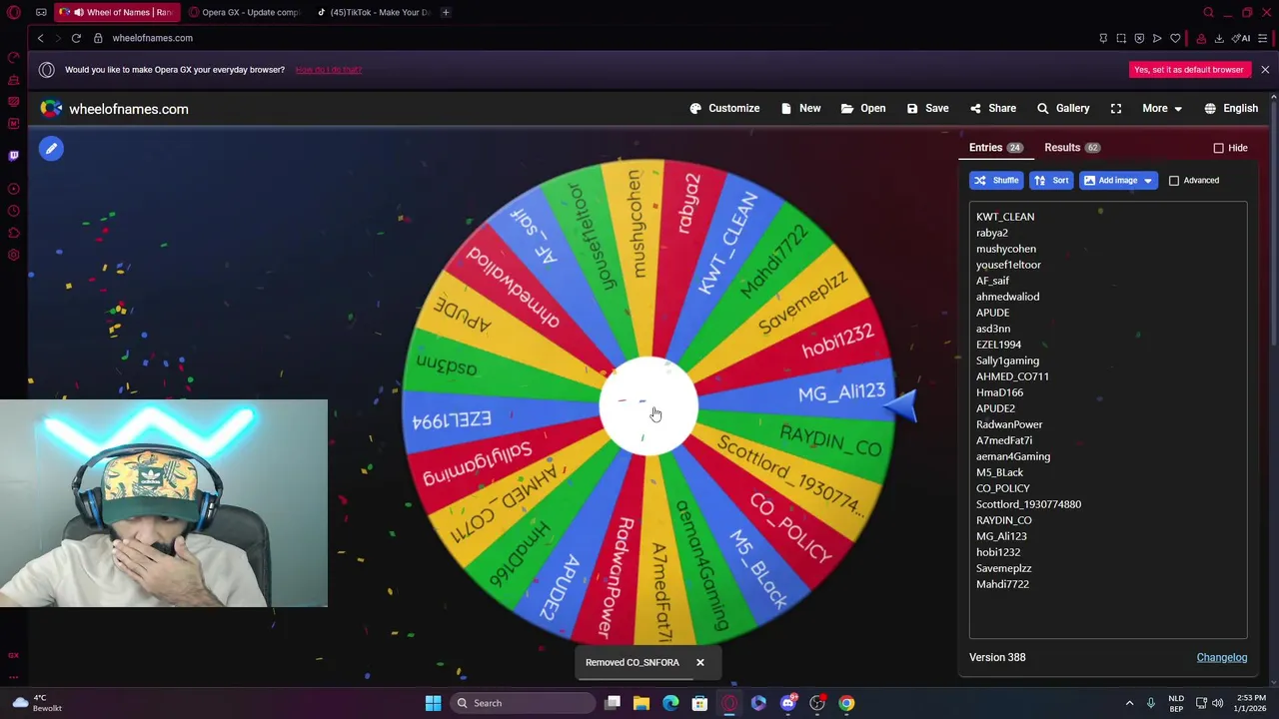The image size is (1279, 719).
Task: Bookmark page with heart icon
Action: [x=1175, y=38]
